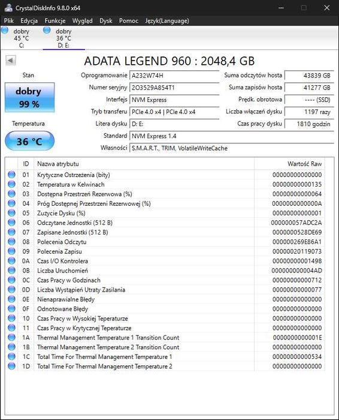Click the status orb for Czas Pracy w Wysokiej Teperaturze

[x=11, y=318]
